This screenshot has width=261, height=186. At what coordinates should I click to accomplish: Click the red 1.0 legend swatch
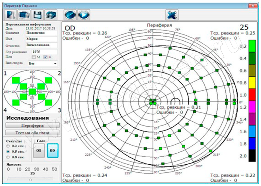[x=252, y=95]
